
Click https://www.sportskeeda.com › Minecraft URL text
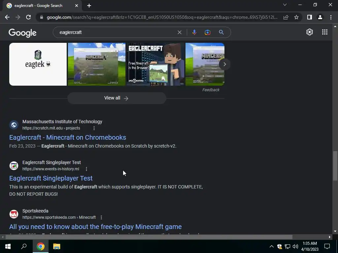coord(59,217)
